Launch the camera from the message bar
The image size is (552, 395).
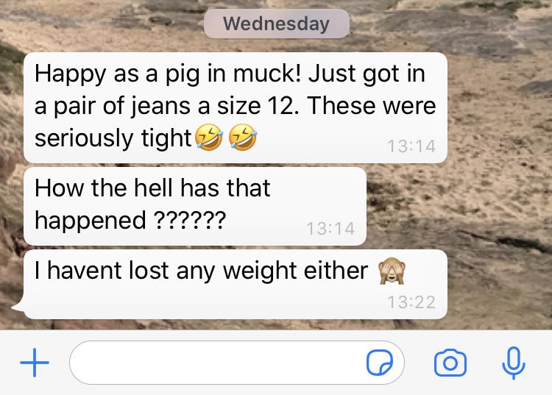coord(450,363)
